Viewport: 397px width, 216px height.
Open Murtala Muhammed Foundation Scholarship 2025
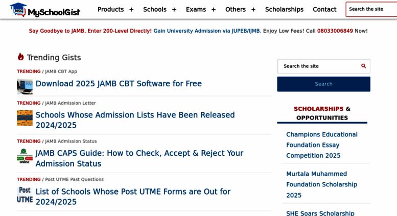pyautogui.click(x=321, y=184)
